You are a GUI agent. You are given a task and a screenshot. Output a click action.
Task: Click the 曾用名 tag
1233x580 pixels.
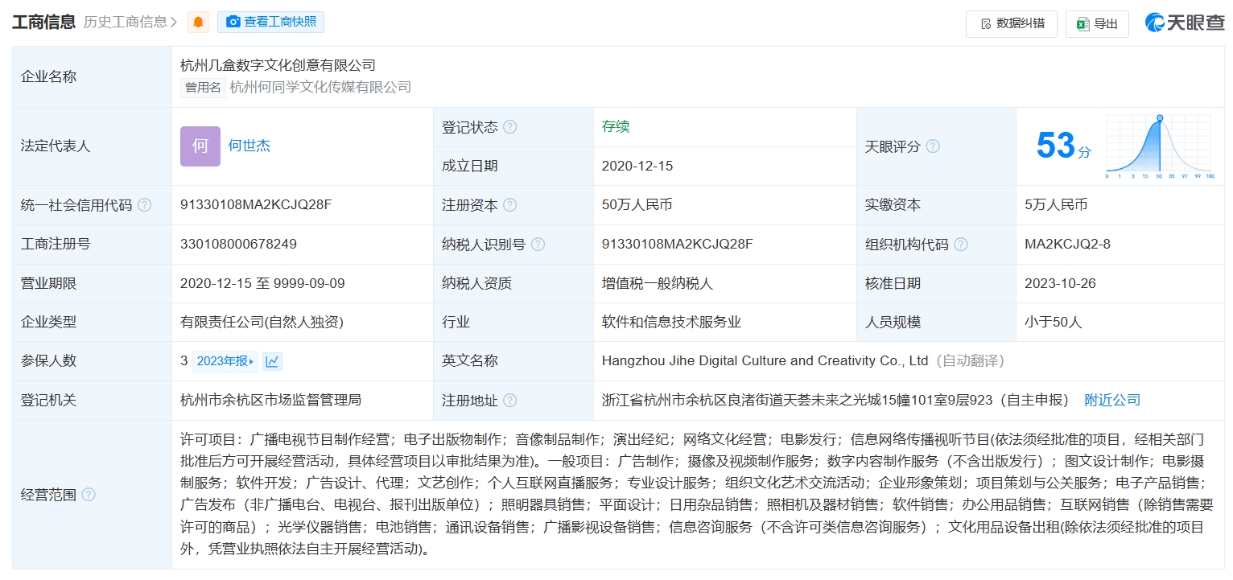click(x=203, y=87)
